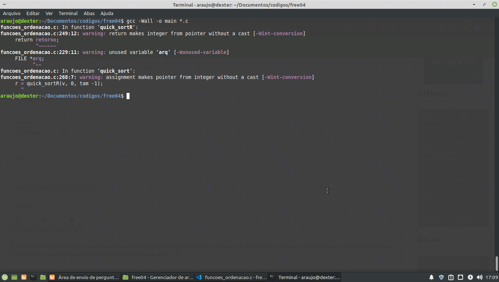This screenshot has height=282, width=499.
Task: Click the show desktop launcher in panel
Action: coord(14,277)
